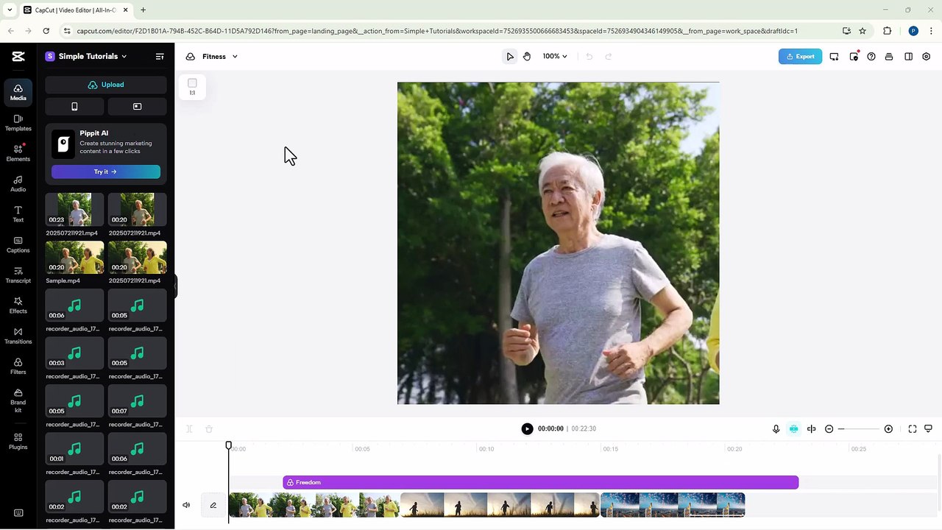Select the joggers clip on timeline

314,505
